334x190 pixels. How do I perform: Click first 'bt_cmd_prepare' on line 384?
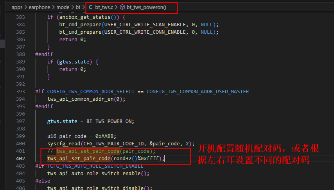pos(80,25)
